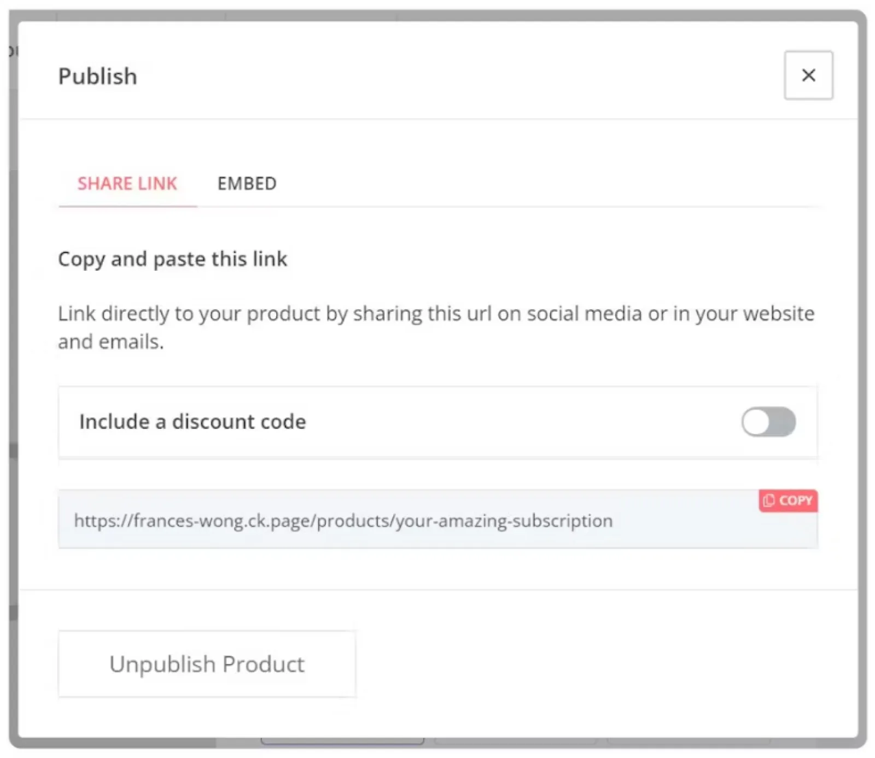This screenshot has height=758, width=875.
Task: Click the 'Publish' dialog title
Action: [98, 77]
